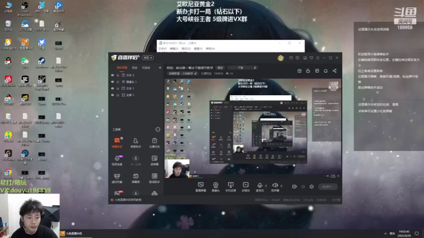This screenshot has width=424, height=238.
Task: Click the 扬声器 speaker icon
Action: point(275,187)
